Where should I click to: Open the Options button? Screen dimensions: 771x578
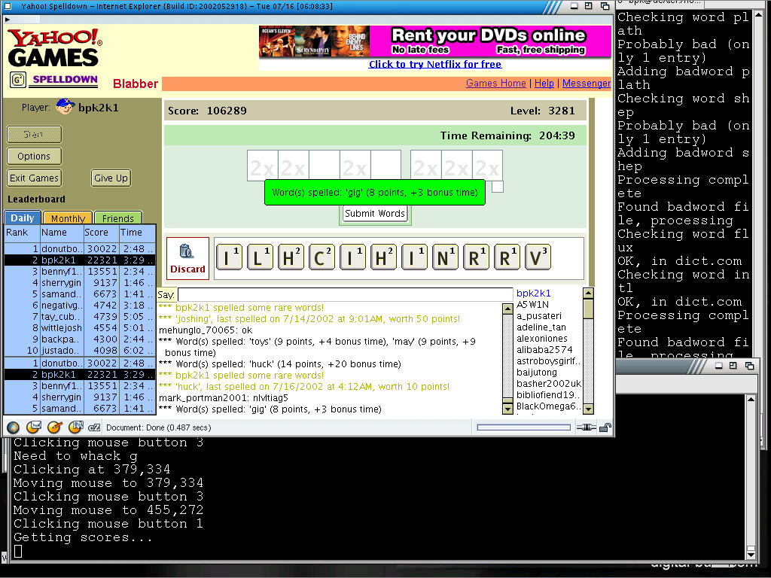[x=34, y=157]
